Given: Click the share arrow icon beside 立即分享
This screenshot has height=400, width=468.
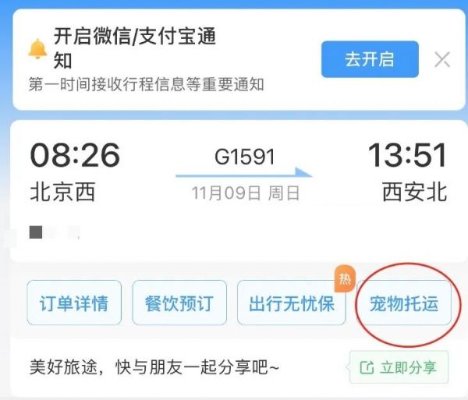Looking at the screenshot, I should [x=367, y=367].
